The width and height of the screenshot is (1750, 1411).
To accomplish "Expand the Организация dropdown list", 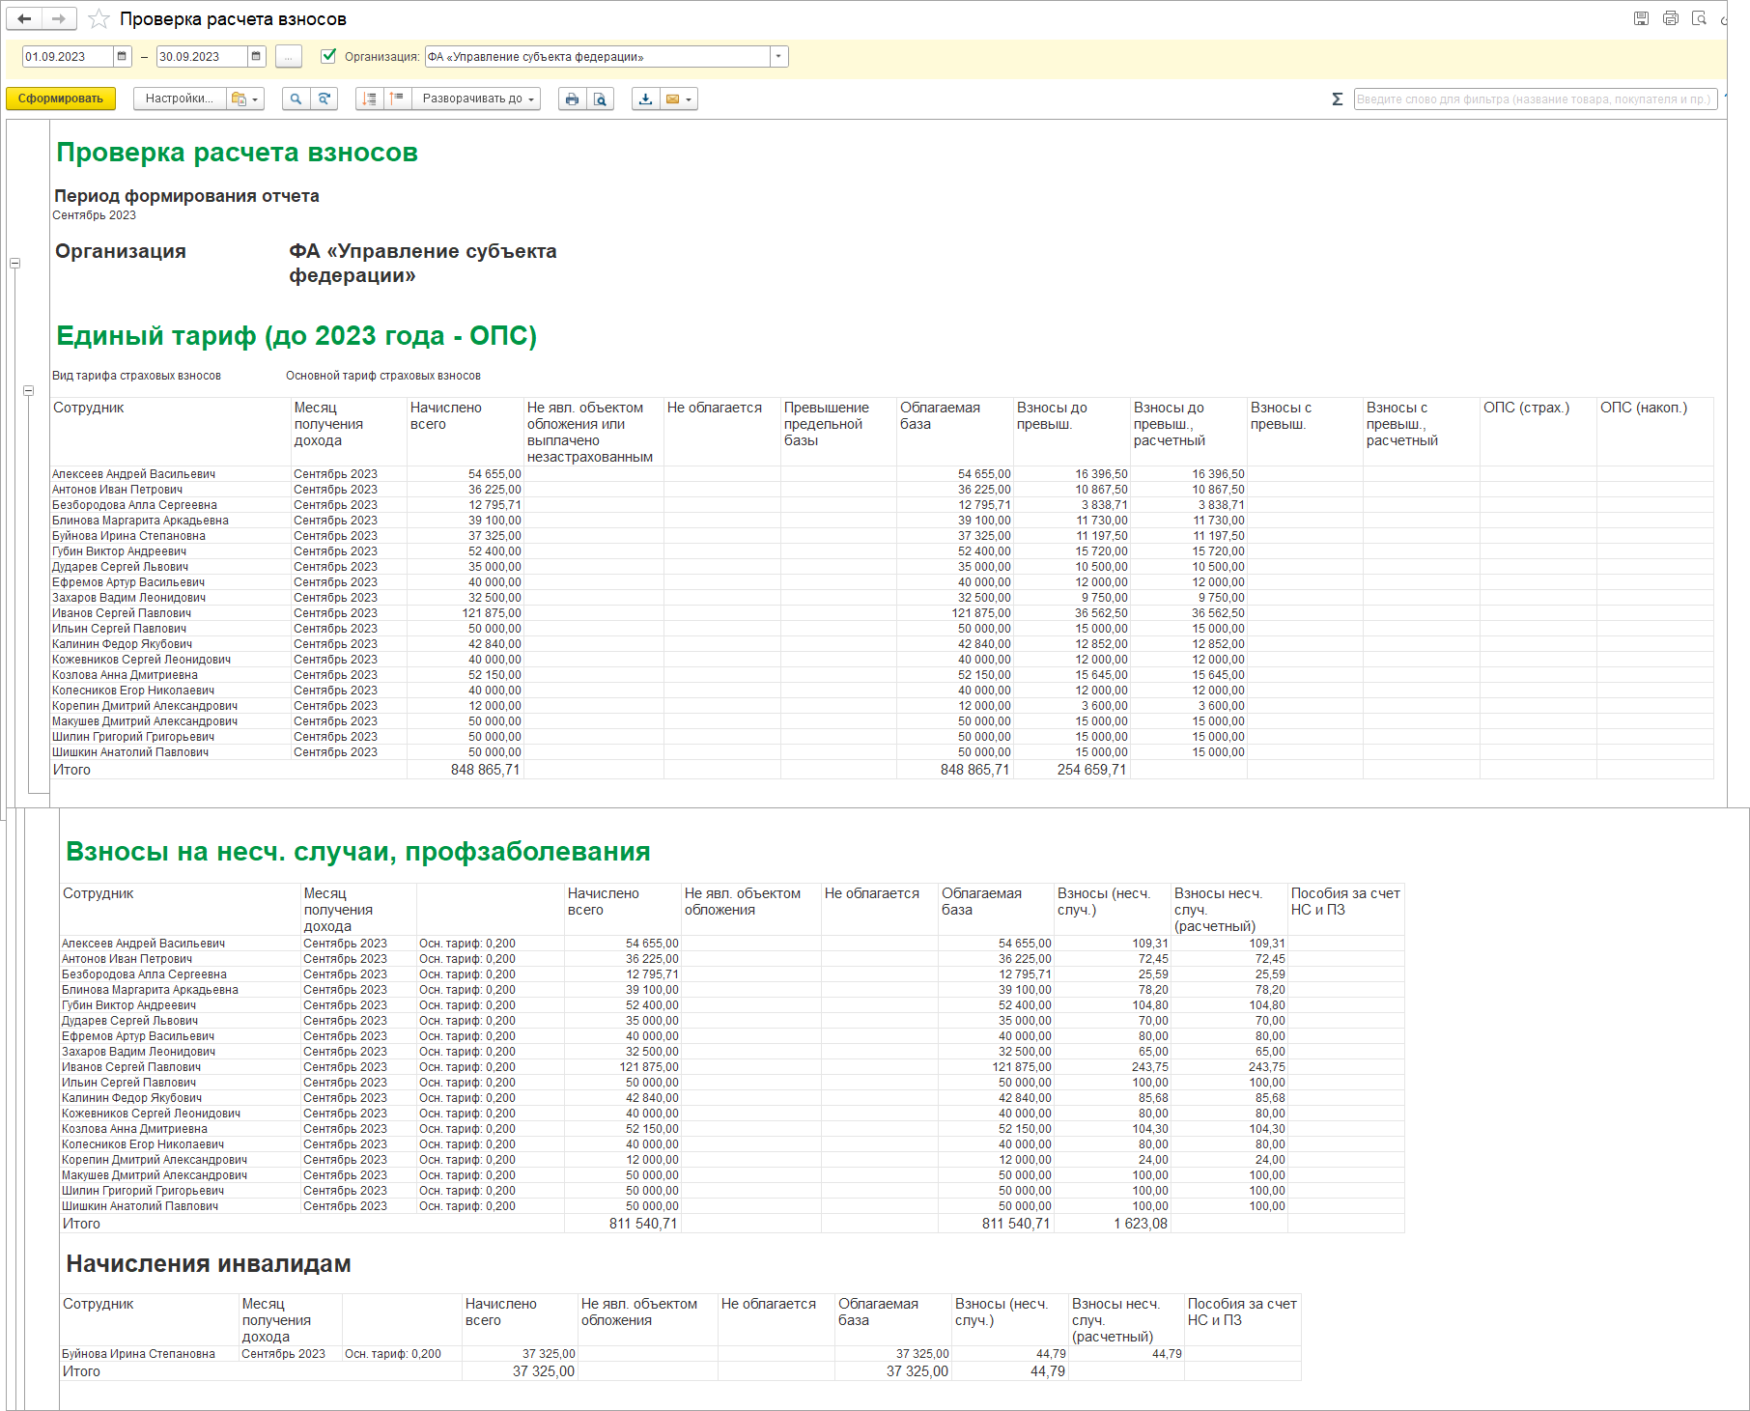I will coord(778,57).
